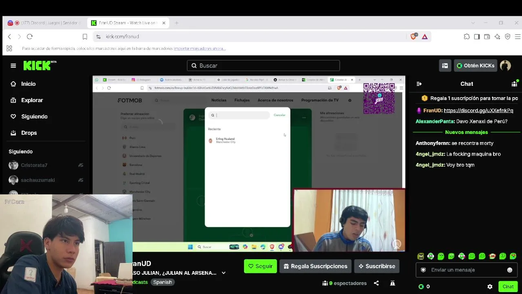Open the emoji picker in the chat box
This screenshot has height=294, width=522.
(510, 270)
